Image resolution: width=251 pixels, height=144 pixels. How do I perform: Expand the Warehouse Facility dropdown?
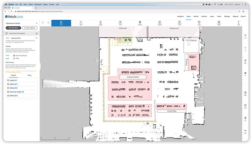tap(37, 23)
